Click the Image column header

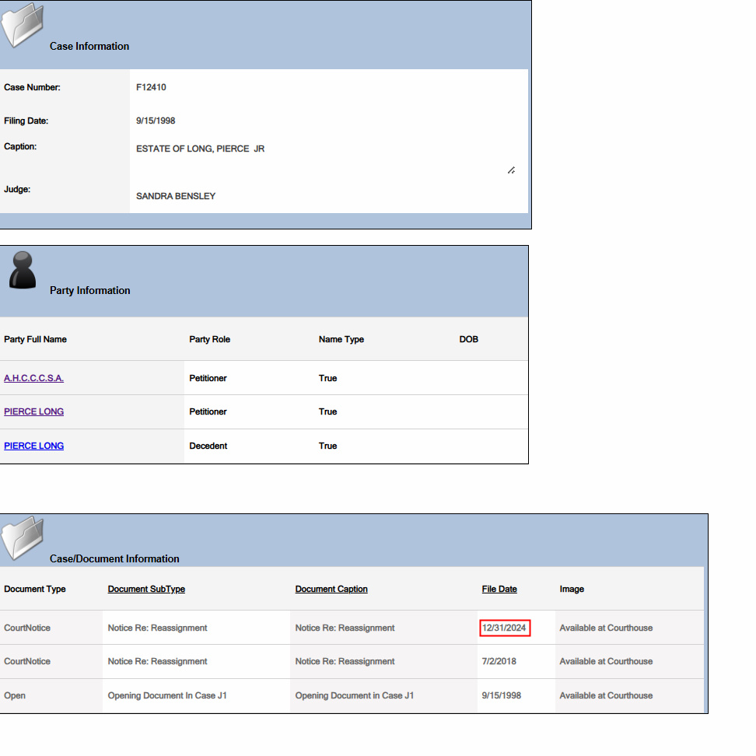coord(572,590)
